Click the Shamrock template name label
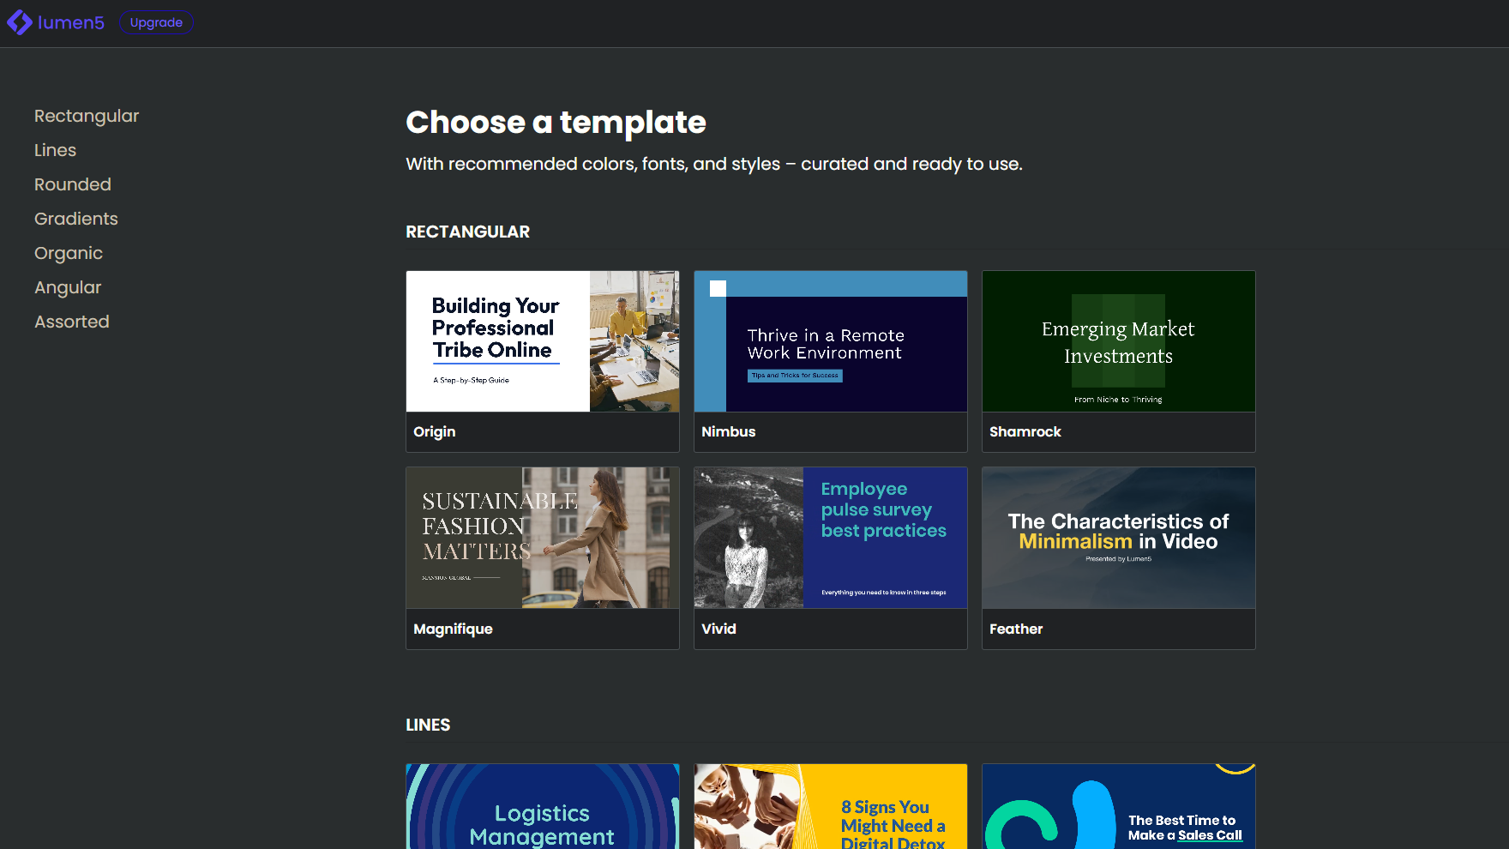Image resolution: width=1509 pixels, height=849 pixels. point(1025,431)
